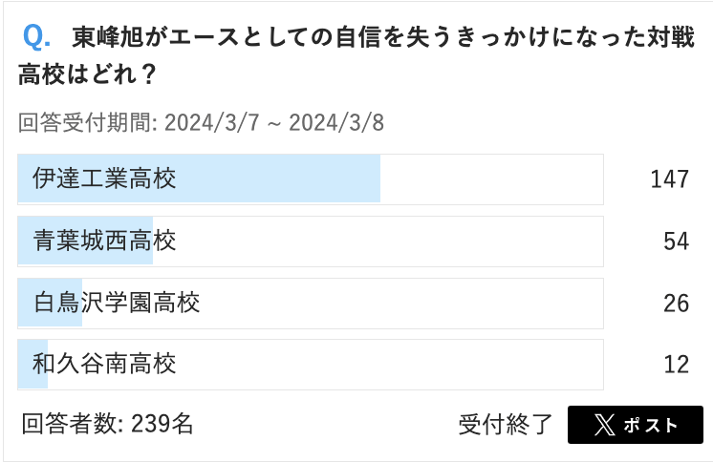Pick the 白鳥沢学園高校 answer label
Image resolution: width=713 pixels, height=462 pixels.
tap(116, 303)
